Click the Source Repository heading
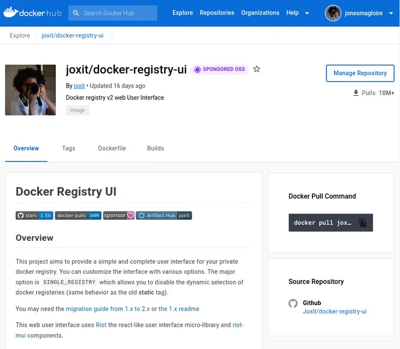Viewport: 400px width, 349px height. tap(316, 281)
